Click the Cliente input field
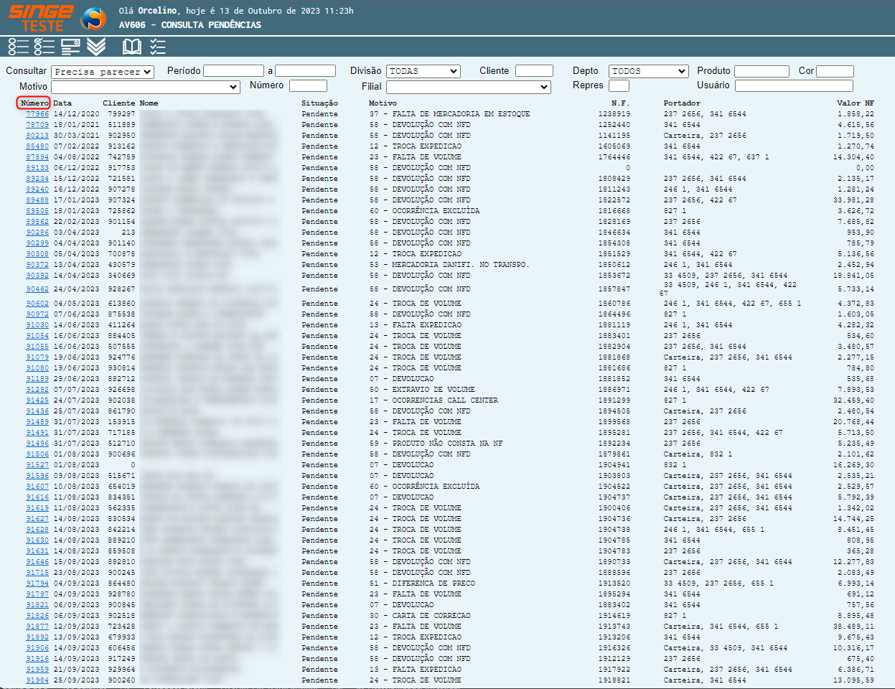Image resolution: width=895 pixels, height=689 pixels. [x=534, y=71]
